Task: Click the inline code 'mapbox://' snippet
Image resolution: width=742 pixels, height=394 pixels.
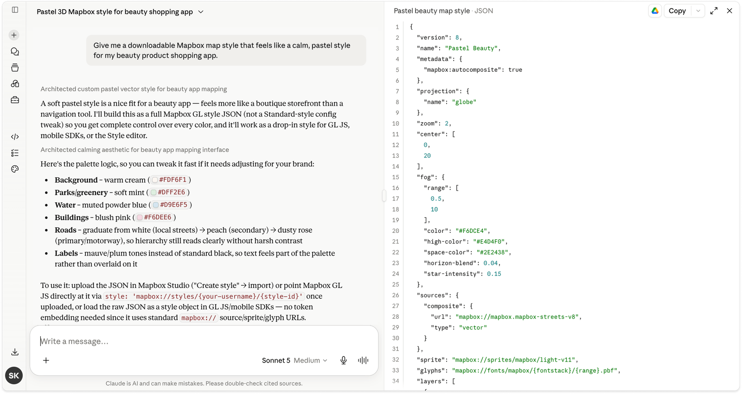Action: [x=198, y=318]
